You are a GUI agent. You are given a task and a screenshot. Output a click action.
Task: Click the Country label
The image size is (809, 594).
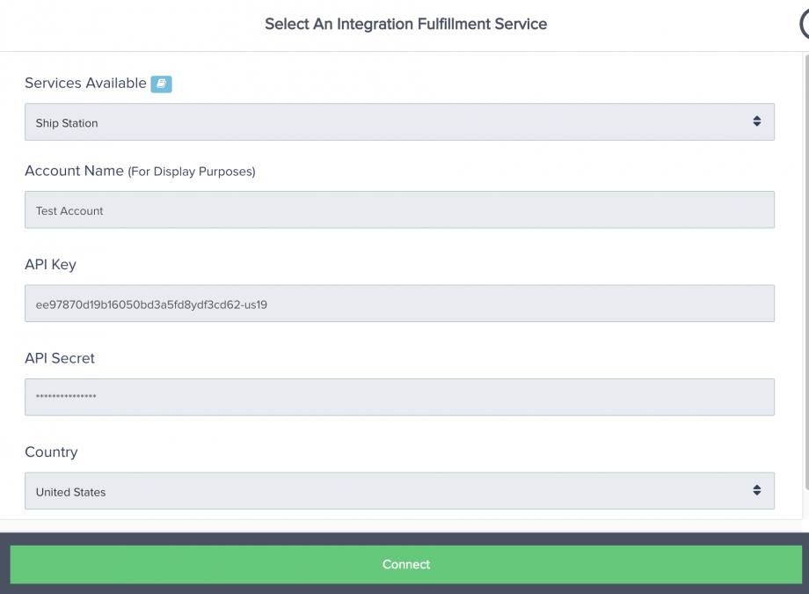(x=51, y=452)
